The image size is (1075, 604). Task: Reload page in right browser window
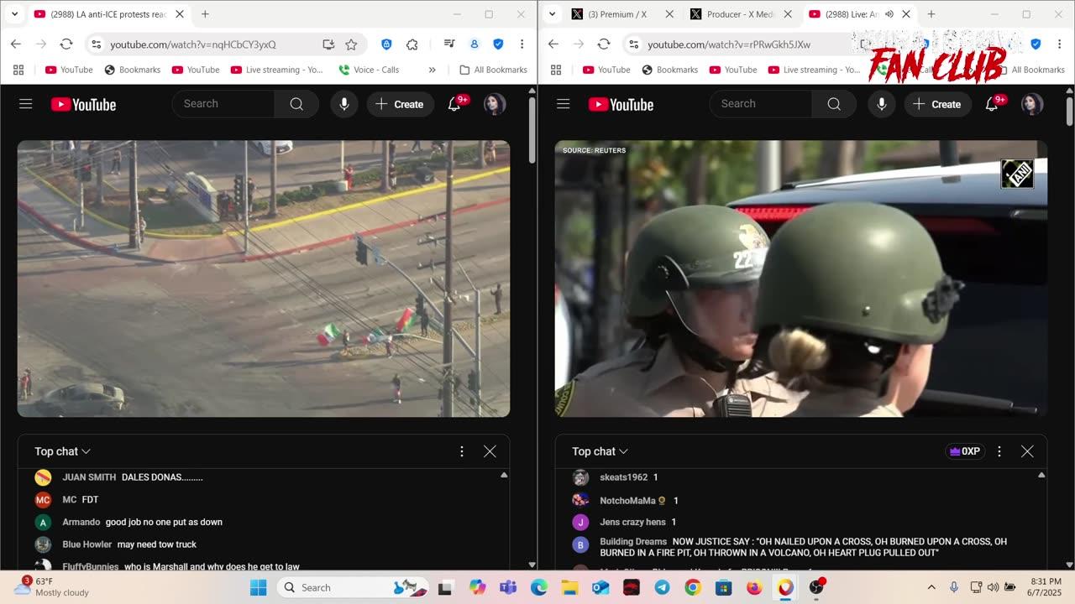click(604, 44)
